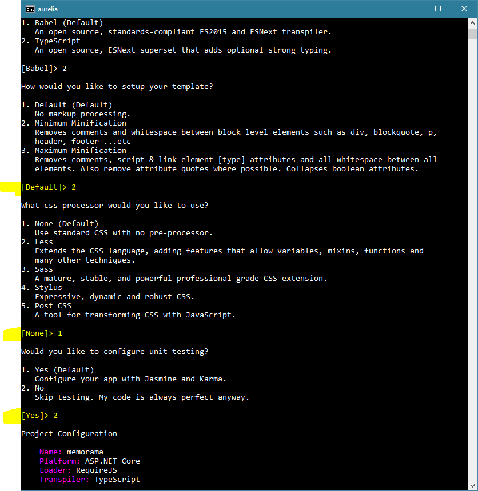Click the '2. TypeScript' option line
This screenshot has height=491, width=478.
tap(51, 41)
